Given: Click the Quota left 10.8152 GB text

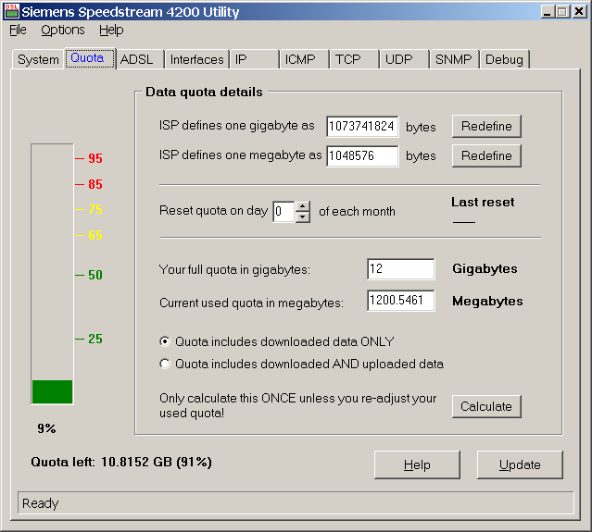Looking at the screenshot, I should [121, 463].
